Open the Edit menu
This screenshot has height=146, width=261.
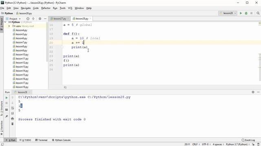pyautogui.click(x=9, y=8)
